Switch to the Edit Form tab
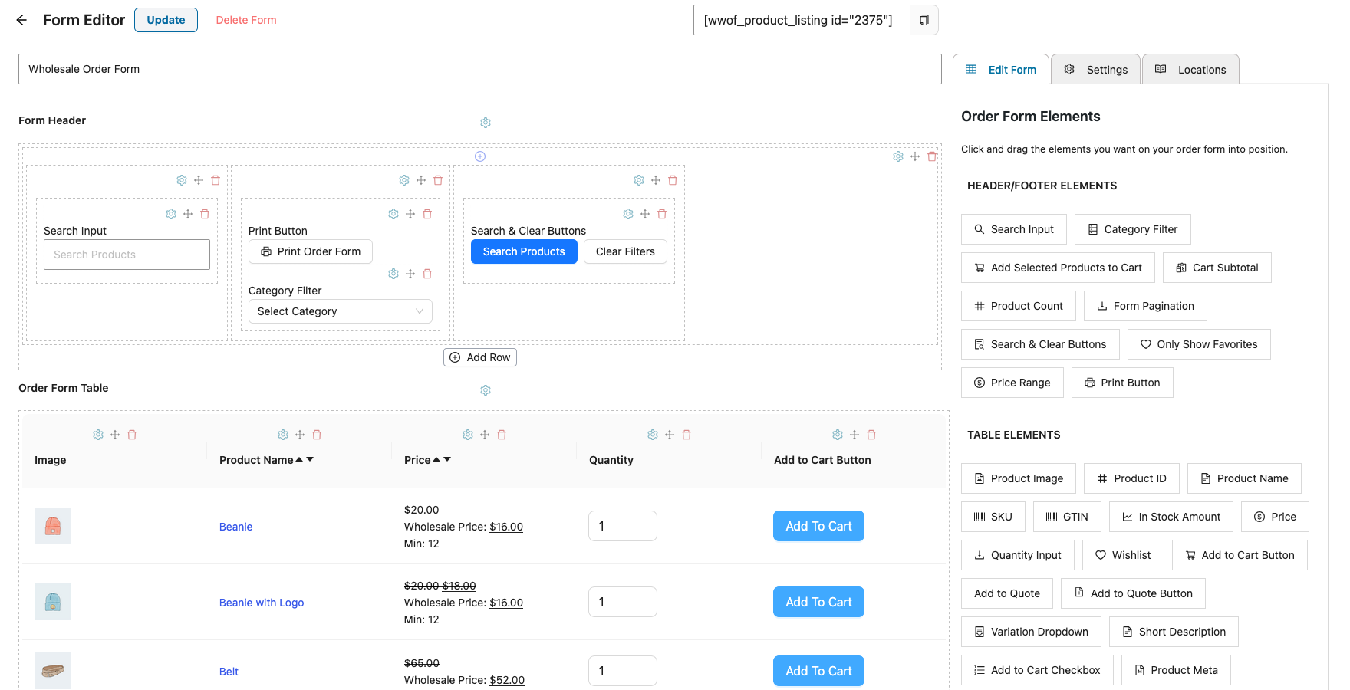The height and width of the screenshot is (690, 1350). click(1001, 69)
